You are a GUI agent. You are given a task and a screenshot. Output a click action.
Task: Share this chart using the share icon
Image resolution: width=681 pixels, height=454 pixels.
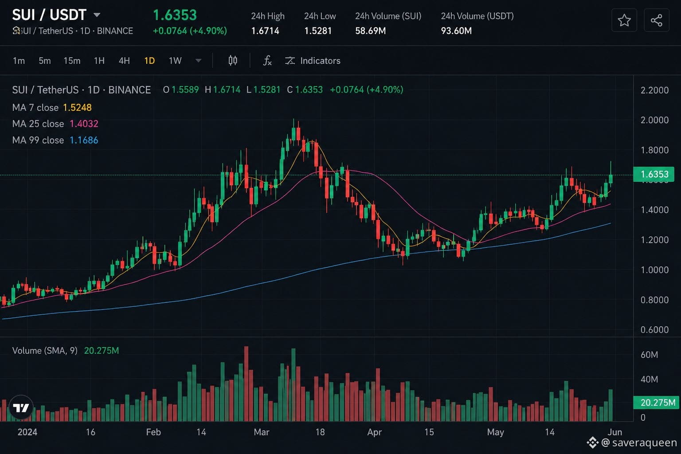pos(656,20)
